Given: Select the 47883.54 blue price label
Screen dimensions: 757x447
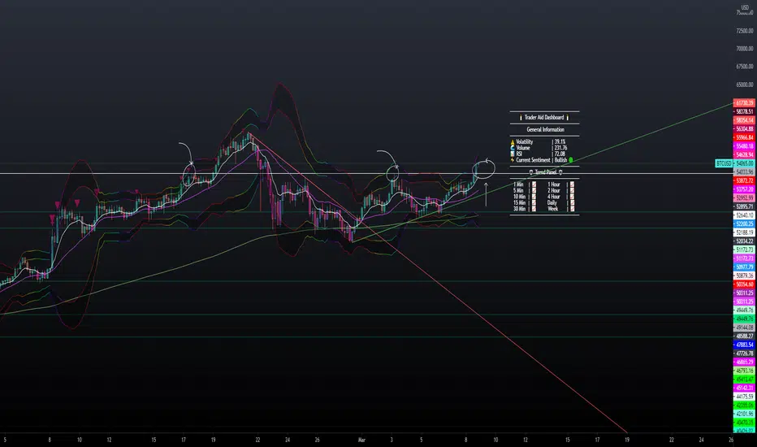Looking at the screenshot, I should (x=744, y=345).
